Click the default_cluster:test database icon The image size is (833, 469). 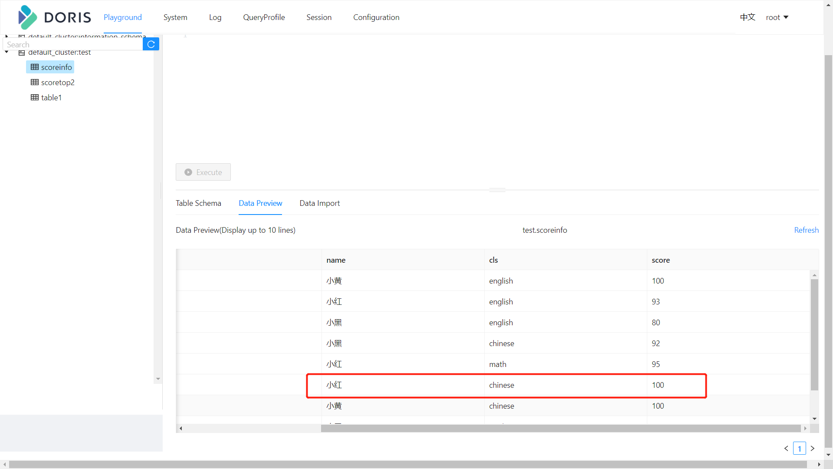pos(22,53)
